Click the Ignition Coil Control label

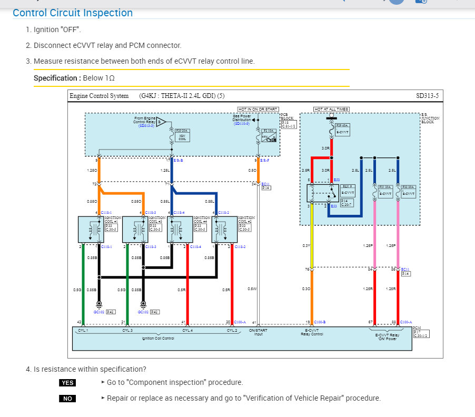(158, 338)
